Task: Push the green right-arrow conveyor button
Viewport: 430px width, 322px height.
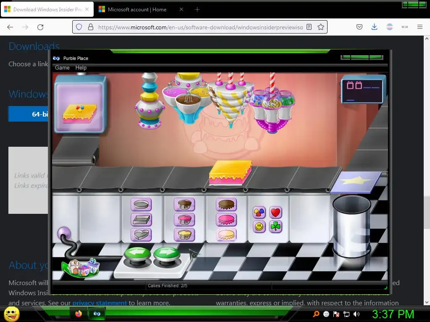Action: (167, 254)
